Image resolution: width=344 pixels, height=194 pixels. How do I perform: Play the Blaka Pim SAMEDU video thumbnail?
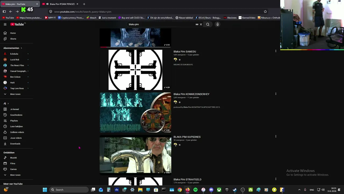[135, 70]
